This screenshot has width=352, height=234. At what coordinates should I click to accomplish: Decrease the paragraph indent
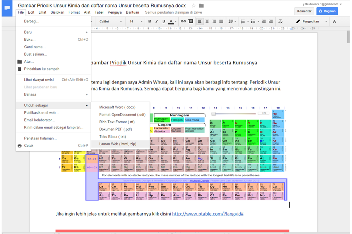[x=264, y=21]
